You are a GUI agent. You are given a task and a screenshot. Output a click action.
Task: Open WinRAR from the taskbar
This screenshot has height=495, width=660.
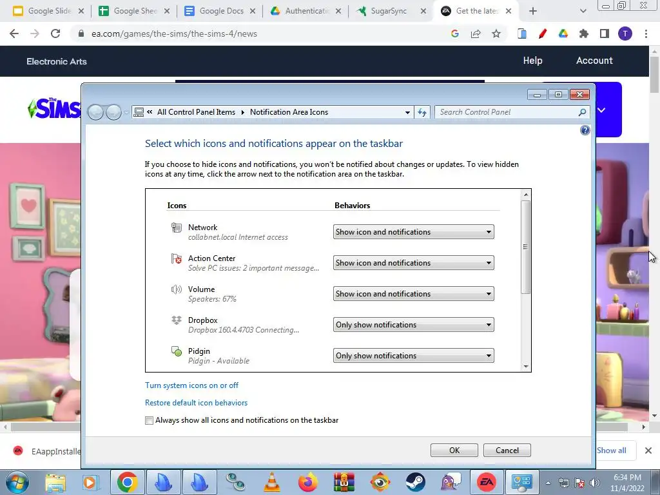[x=344, y=482]
